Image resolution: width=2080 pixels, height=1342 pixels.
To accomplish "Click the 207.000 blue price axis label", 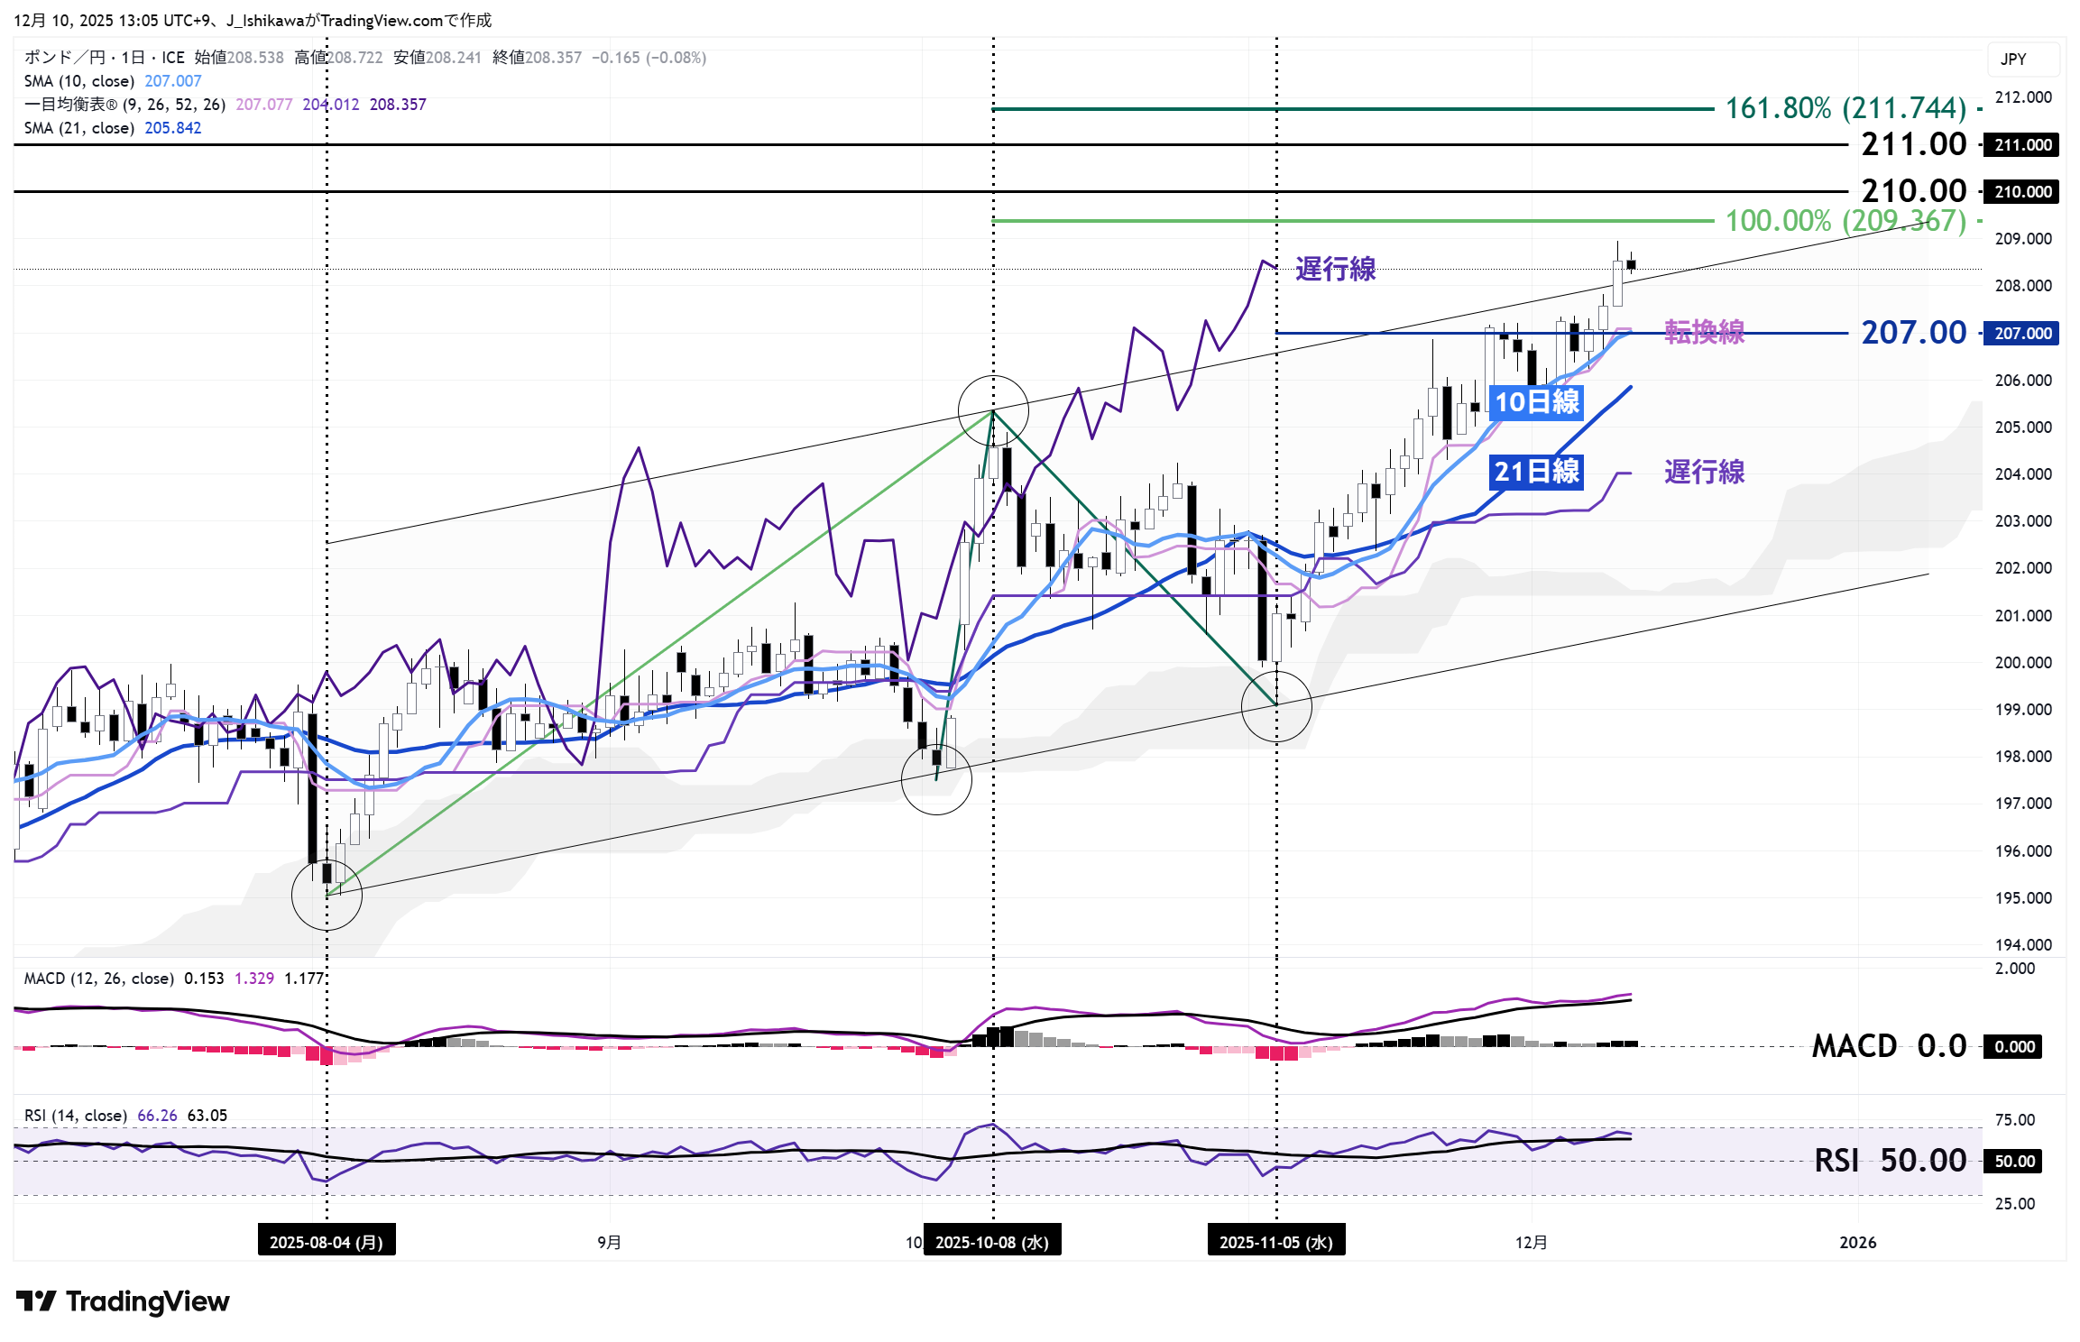I will (2022, 334).
